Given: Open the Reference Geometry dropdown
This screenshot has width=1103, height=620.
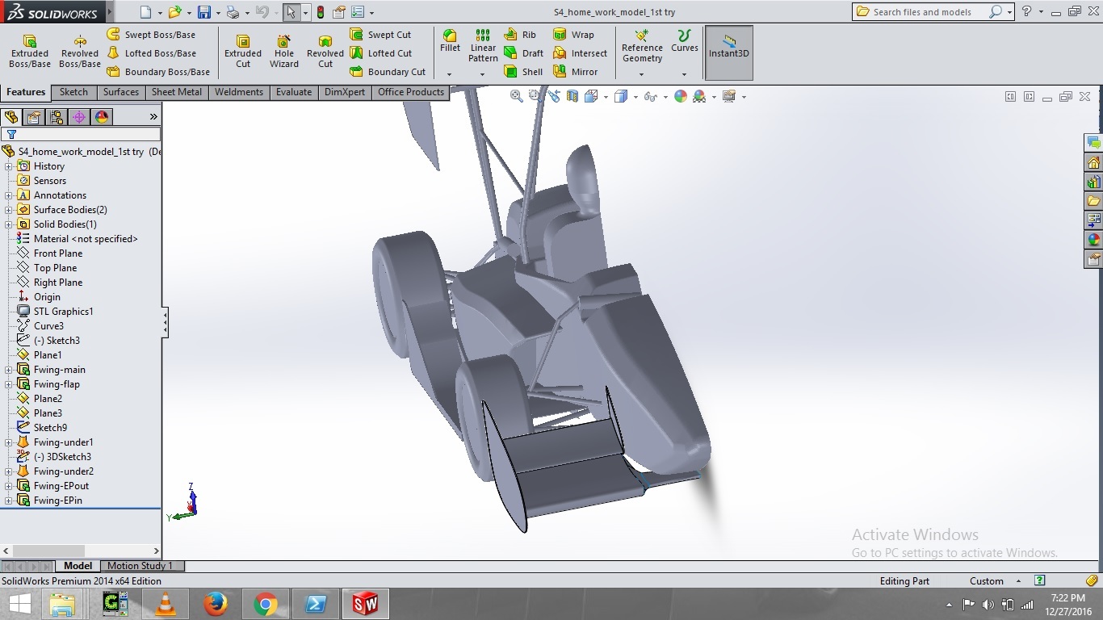Looking at the screenshot, I should (642, 74).
